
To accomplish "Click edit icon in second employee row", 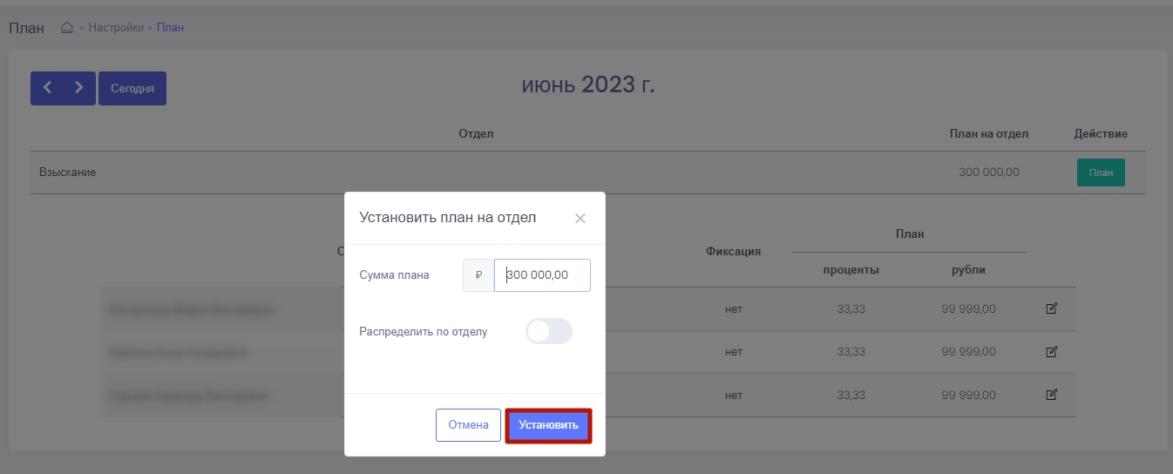I will 1051,352.
